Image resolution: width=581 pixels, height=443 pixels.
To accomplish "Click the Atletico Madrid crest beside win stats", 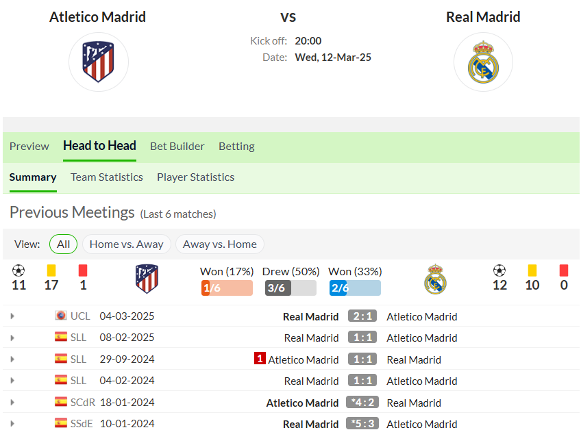I will pyautogui.click(x=147, y=279).
